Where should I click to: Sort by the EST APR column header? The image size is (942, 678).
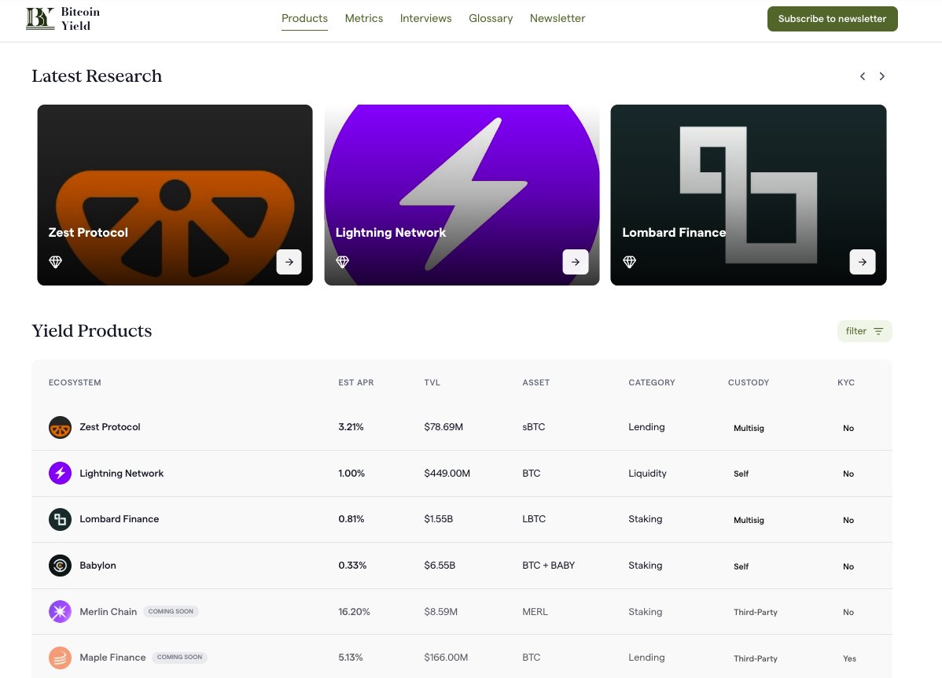click(355, 382)
